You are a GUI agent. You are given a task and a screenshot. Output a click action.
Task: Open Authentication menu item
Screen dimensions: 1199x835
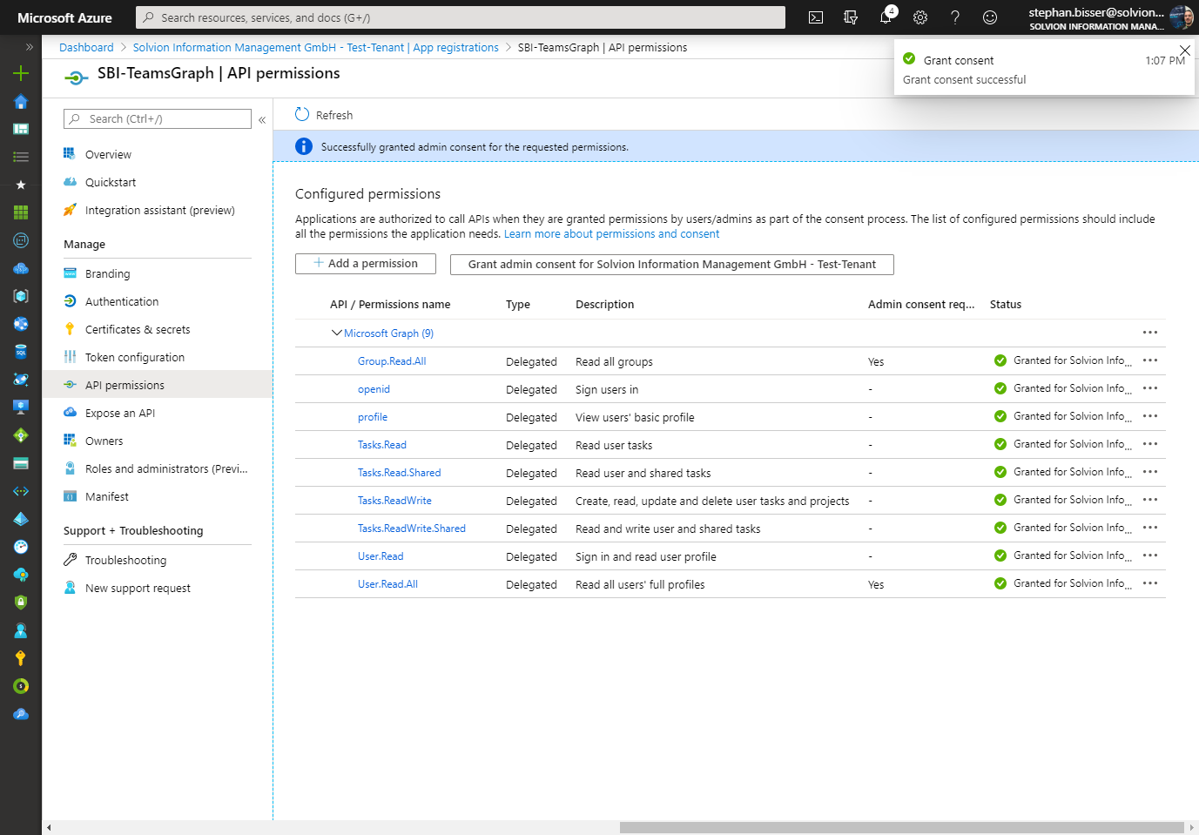122,302
